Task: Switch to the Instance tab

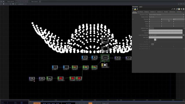Action: (147, 12)
